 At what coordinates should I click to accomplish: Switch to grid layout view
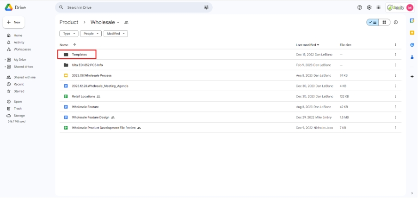click(x=384, y=22)
